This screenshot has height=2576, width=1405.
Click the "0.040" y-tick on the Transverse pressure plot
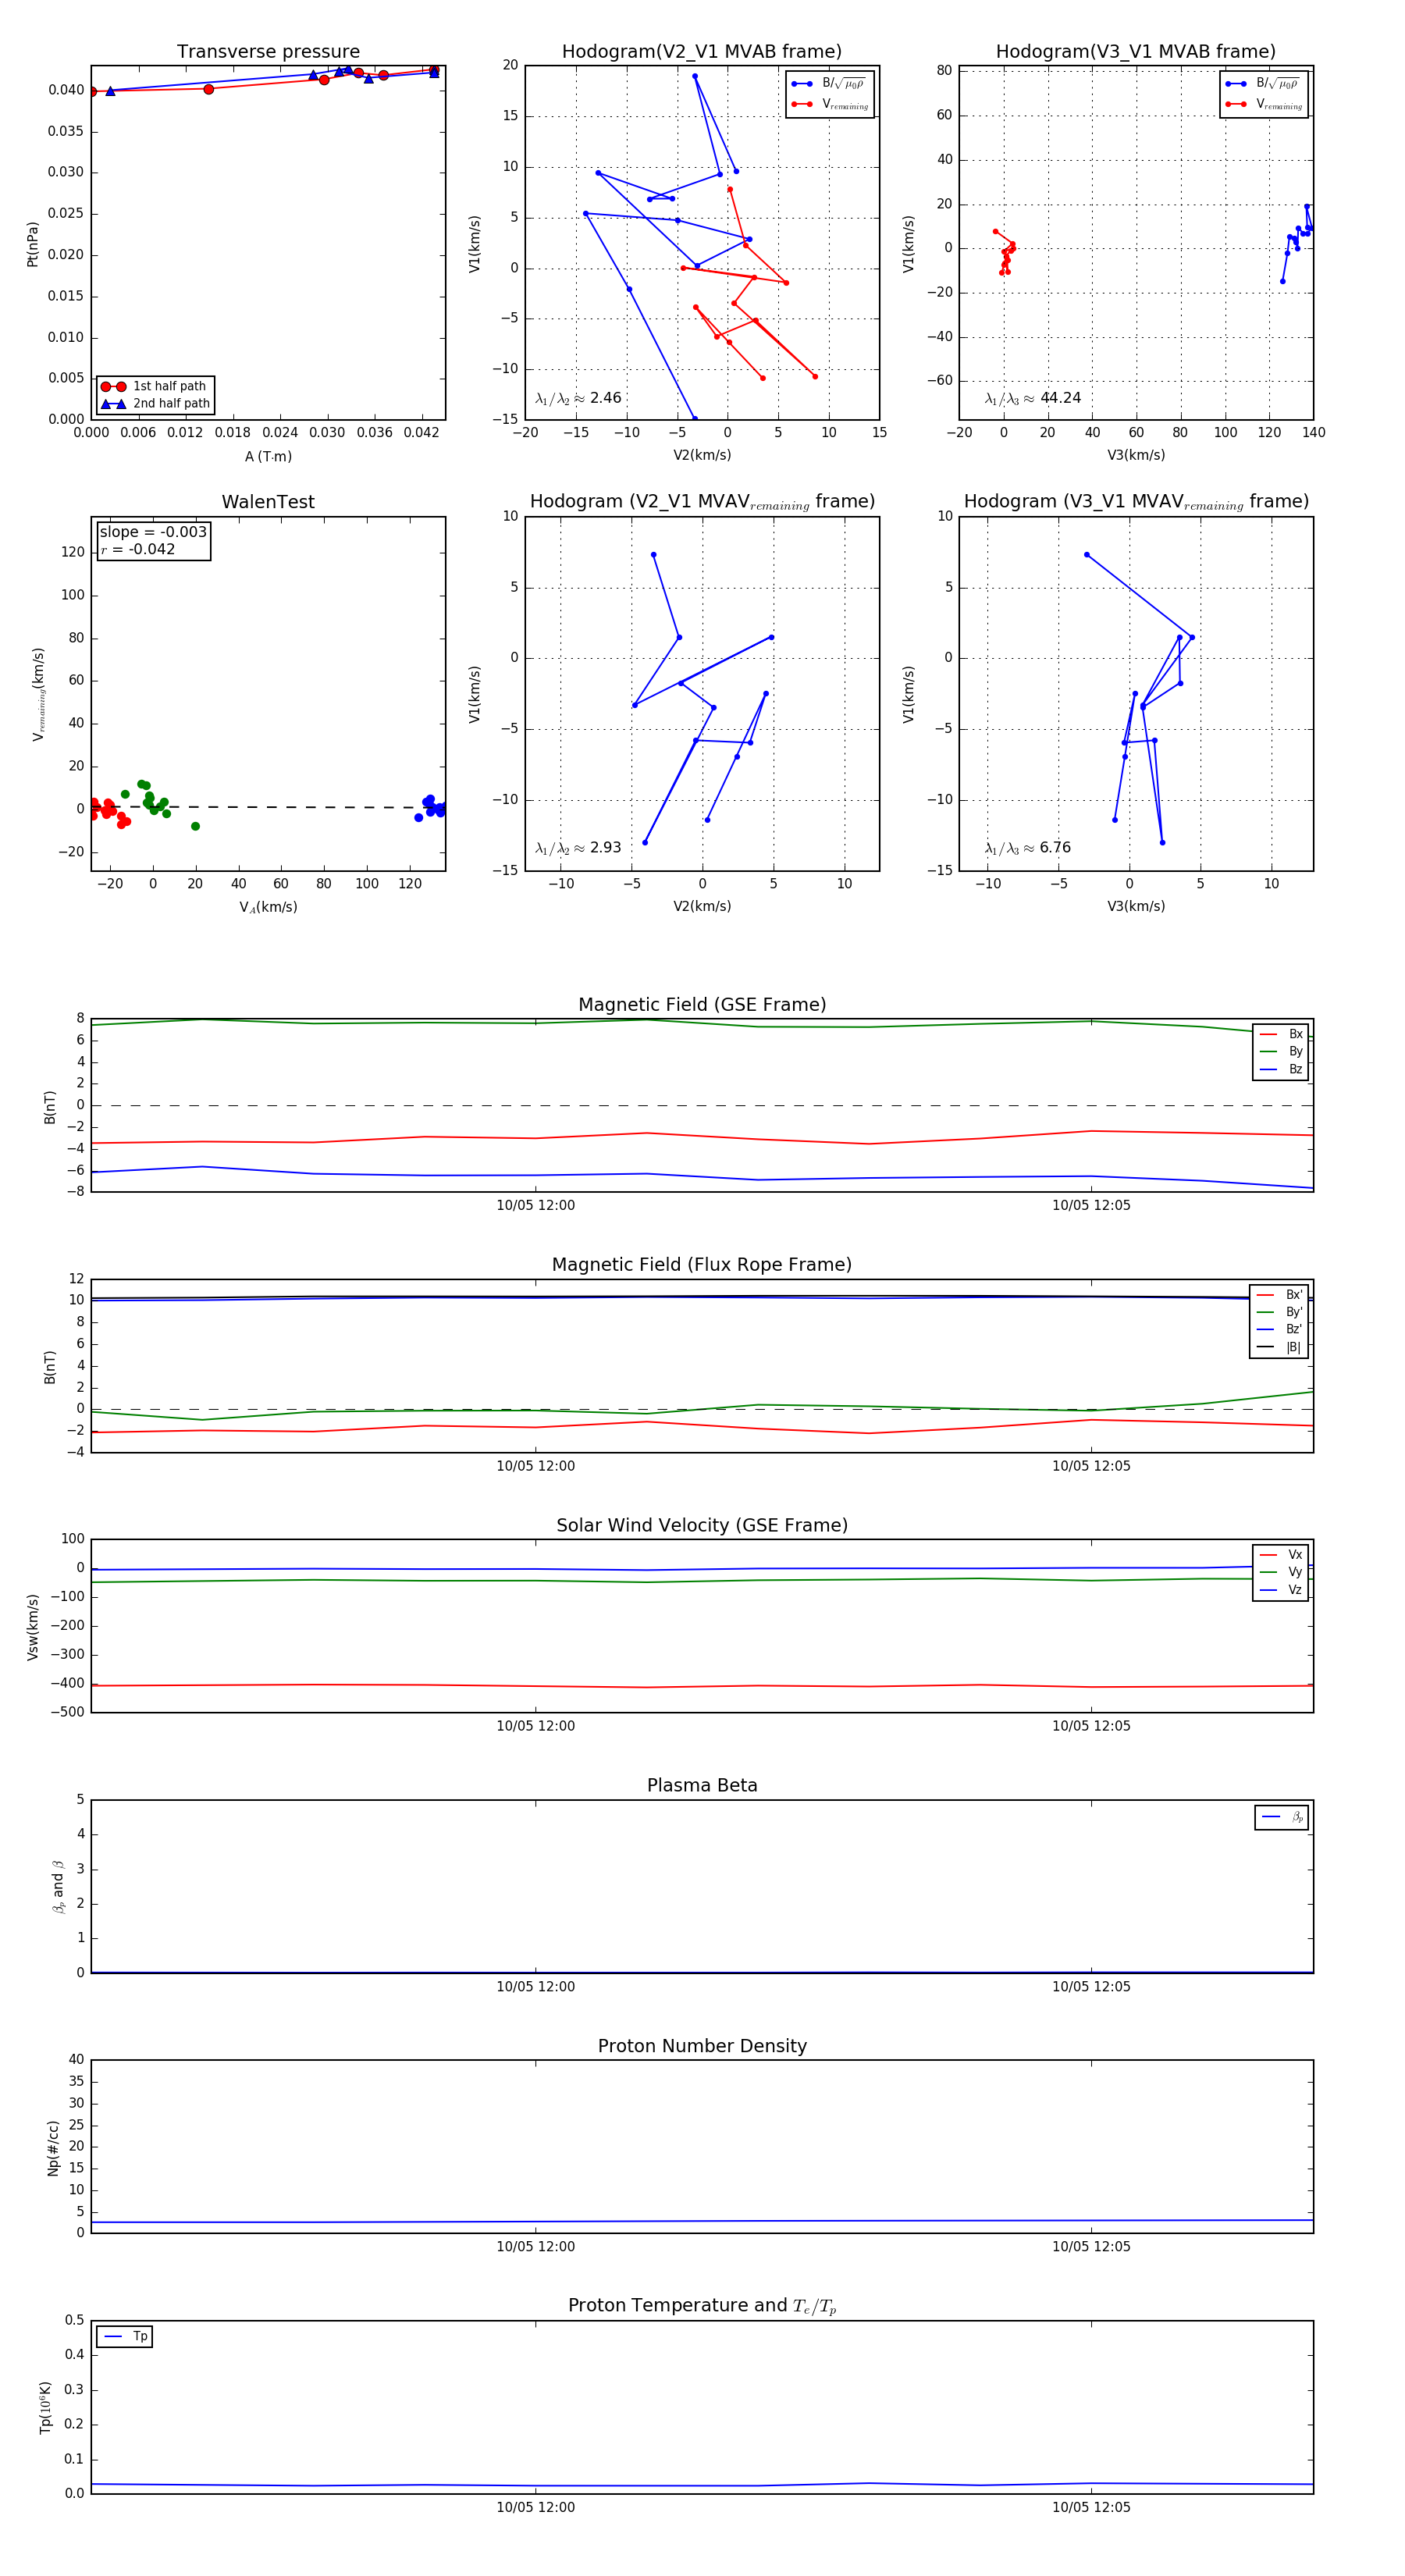click(66, 90)
